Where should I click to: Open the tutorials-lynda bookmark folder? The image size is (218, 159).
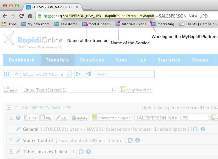(x=131, y=24)
